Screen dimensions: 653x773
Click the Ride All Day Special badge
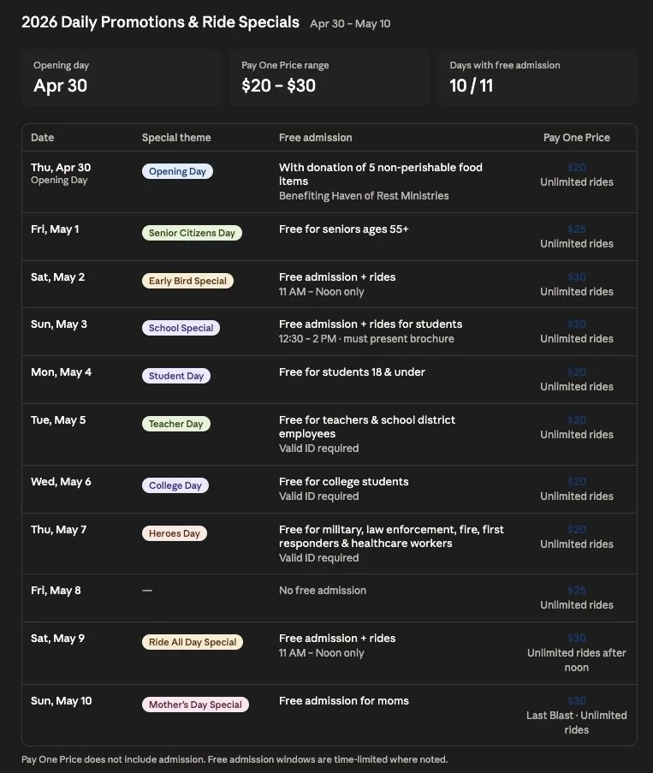point(192,642)
